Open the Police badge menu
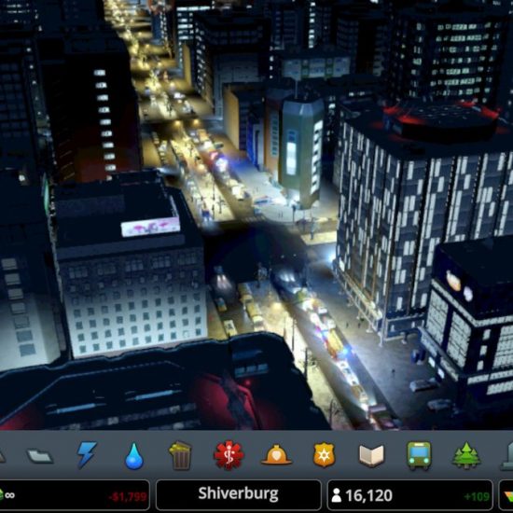 point(324,455)
